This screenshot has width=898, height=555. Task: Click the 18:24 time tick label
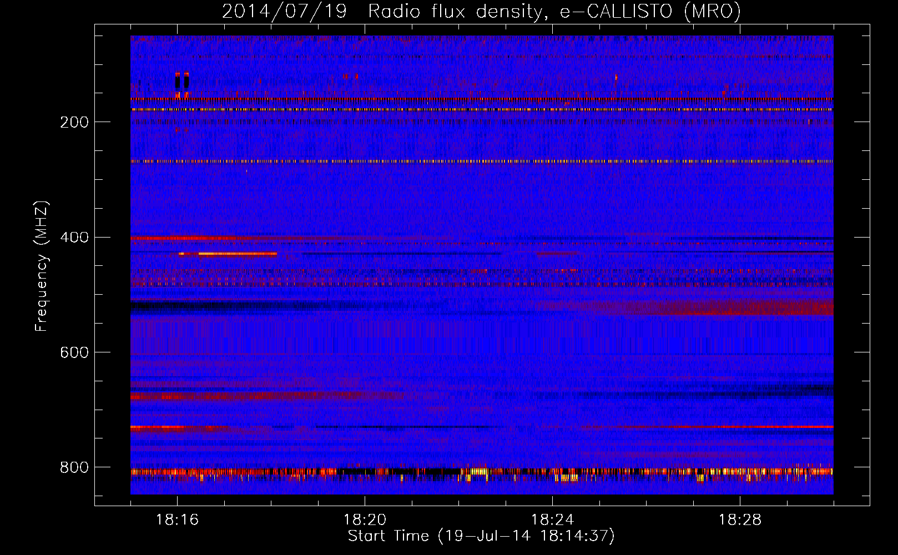pos(552,519)
